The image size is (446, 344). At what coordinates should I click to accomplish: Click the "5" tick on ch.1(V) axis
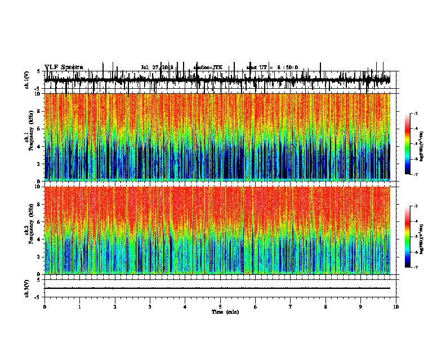click(x=38, y=71)
